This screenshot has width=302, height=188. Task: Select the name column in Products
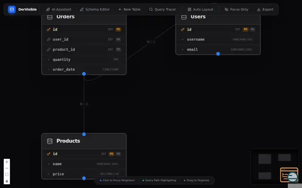tap(84, 164)
